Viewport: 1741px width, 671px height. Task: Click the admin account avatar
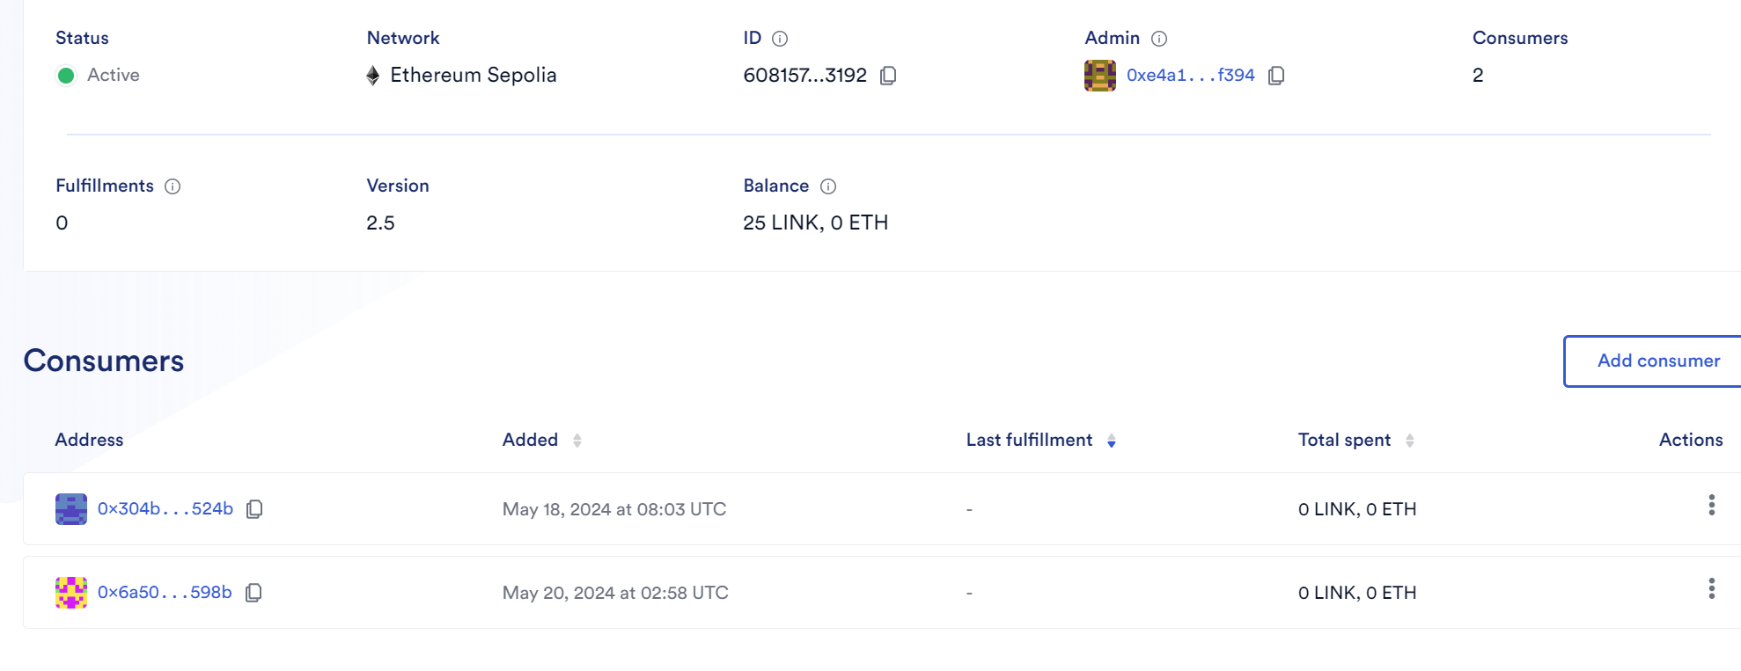1100,76
